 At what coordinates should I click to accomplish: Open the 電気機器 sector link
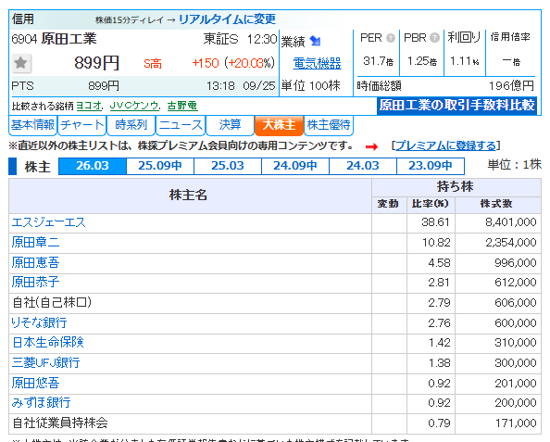317,64
